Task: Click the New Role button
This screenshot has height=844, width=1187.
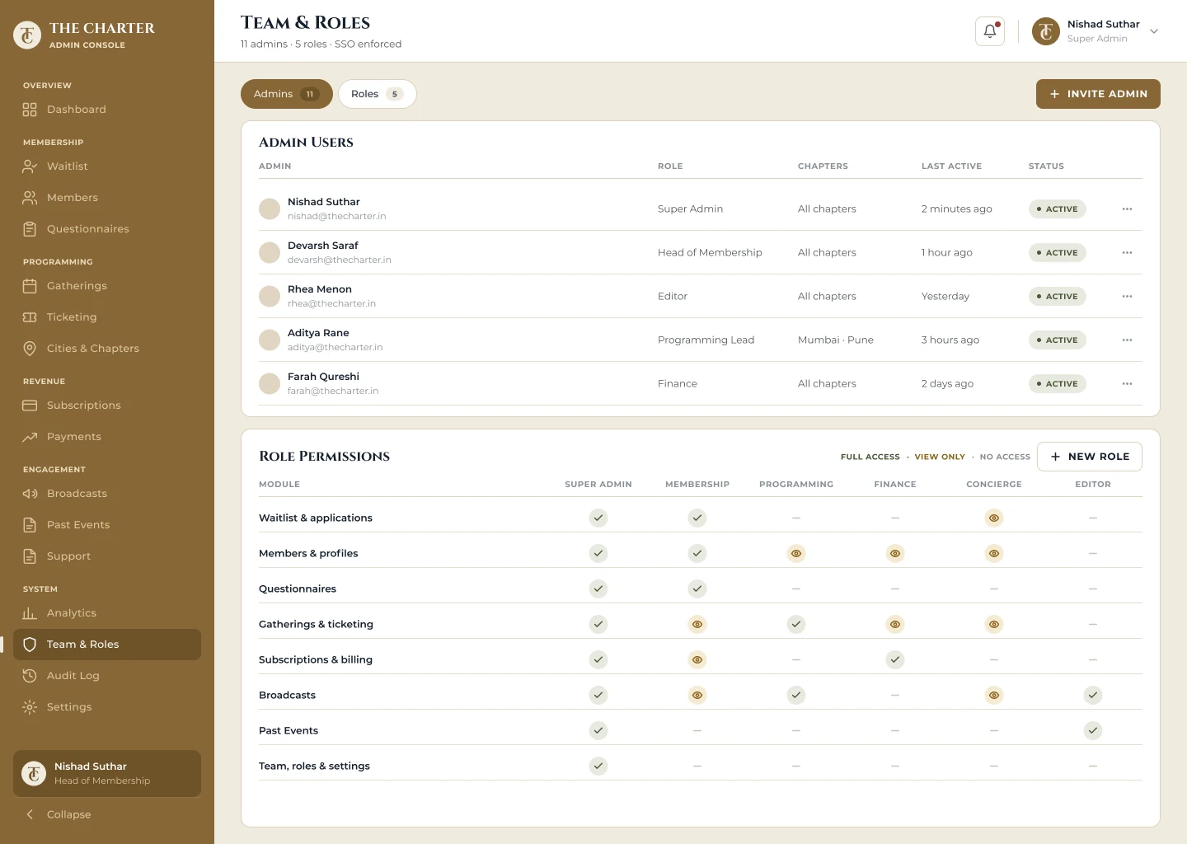Action: [x=1089, y=457]
